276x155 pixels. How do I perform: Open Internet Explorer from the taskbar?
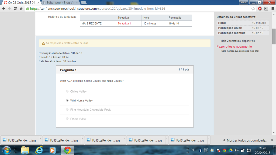click(x=39, y=150)
